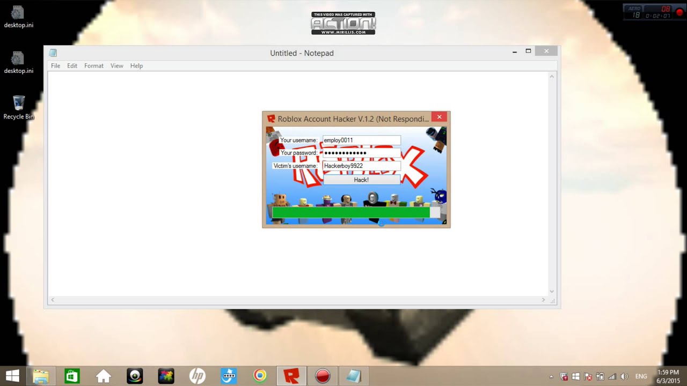The height and width of the screenshot is (386, 687).
Task: Click the Roblox Account Hacker title icon
Action: 271,118
